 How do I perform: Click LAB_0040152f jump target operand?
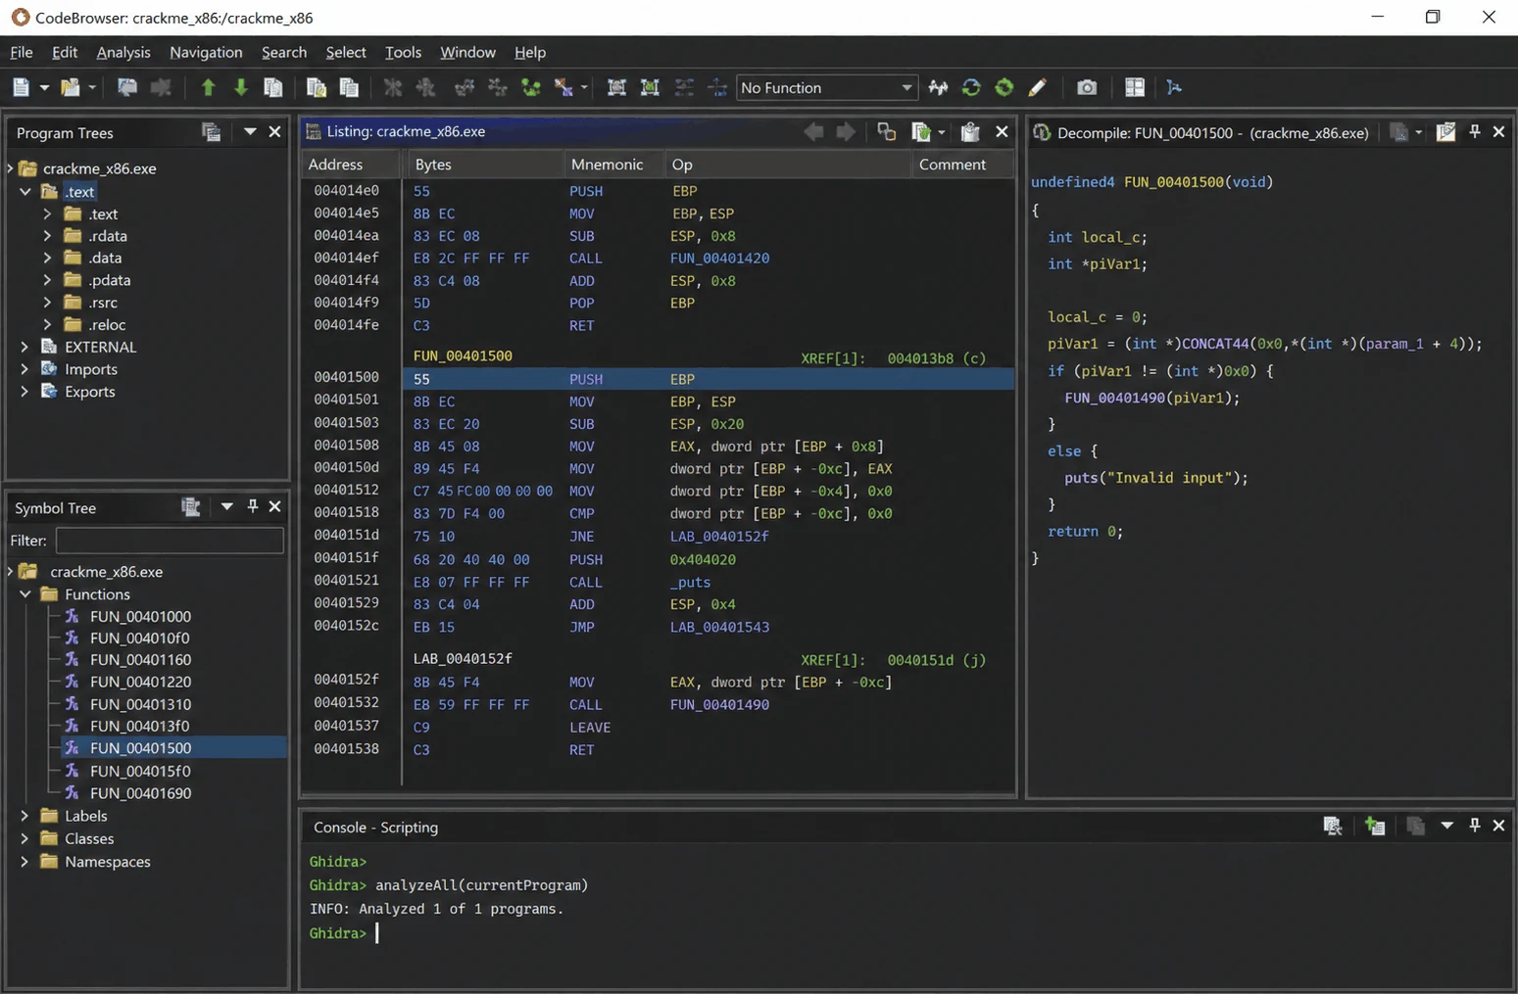click(719, 537)
